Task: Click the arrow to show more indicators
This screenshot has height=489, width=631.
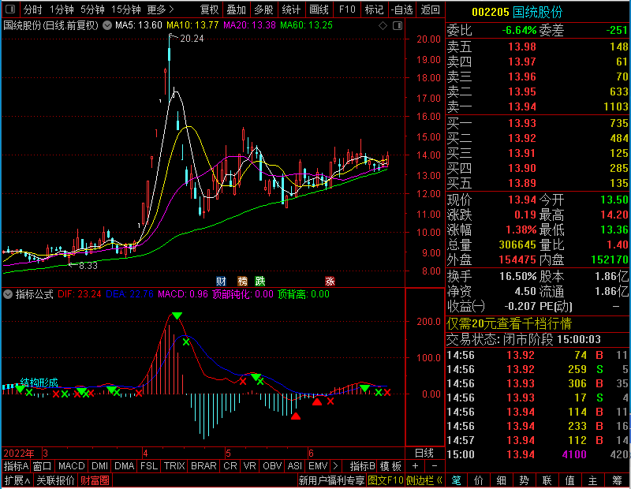Action: coord(336,466)
